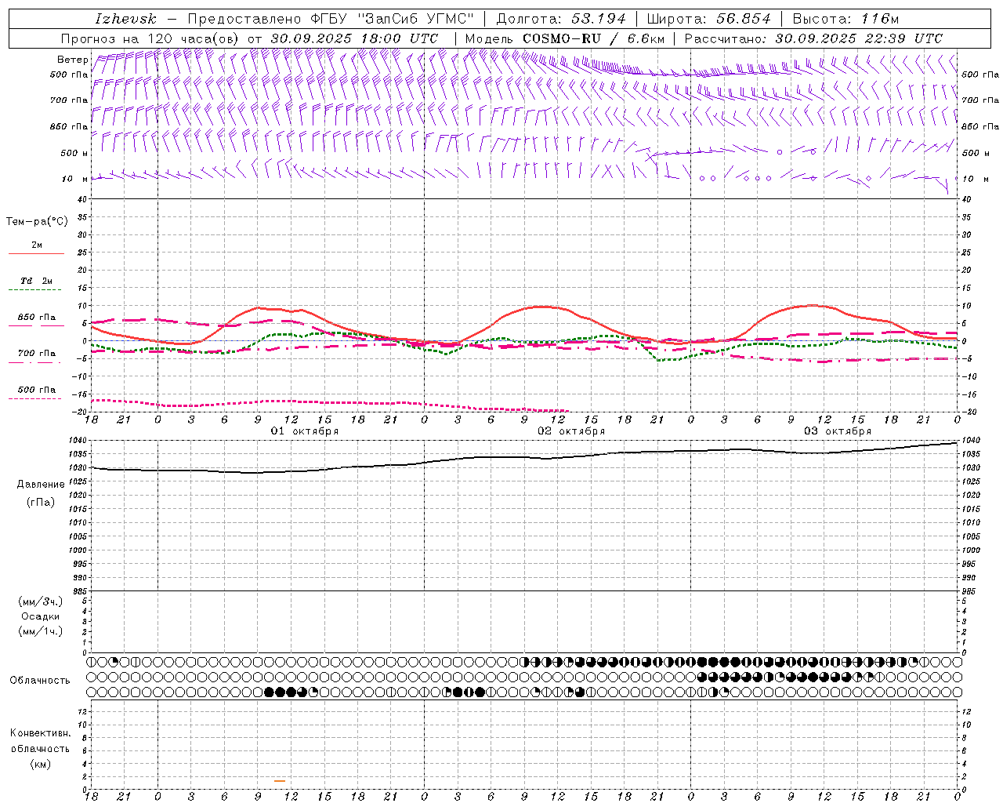Click the dashed line sample under Td 2м

[x=34, y=290]
